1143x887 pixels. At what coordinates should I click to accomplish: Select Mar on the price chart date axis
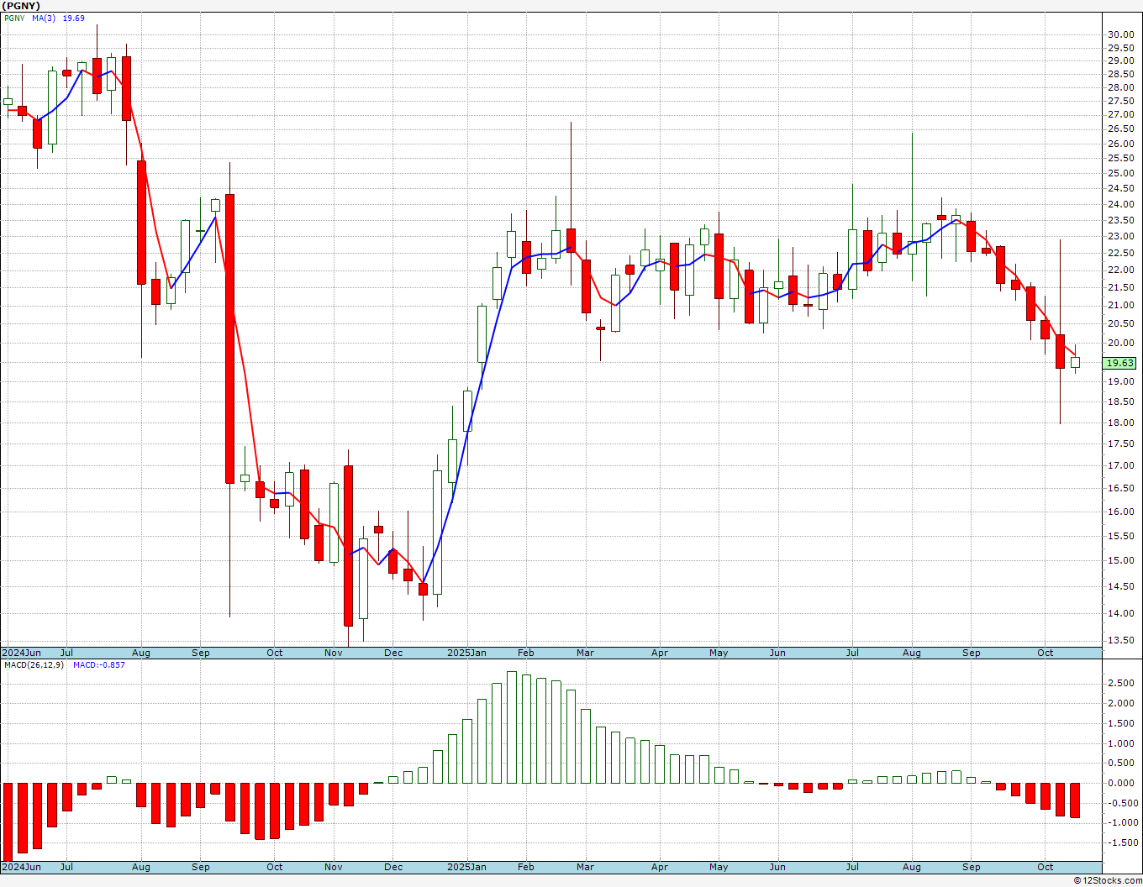point(585,653)
